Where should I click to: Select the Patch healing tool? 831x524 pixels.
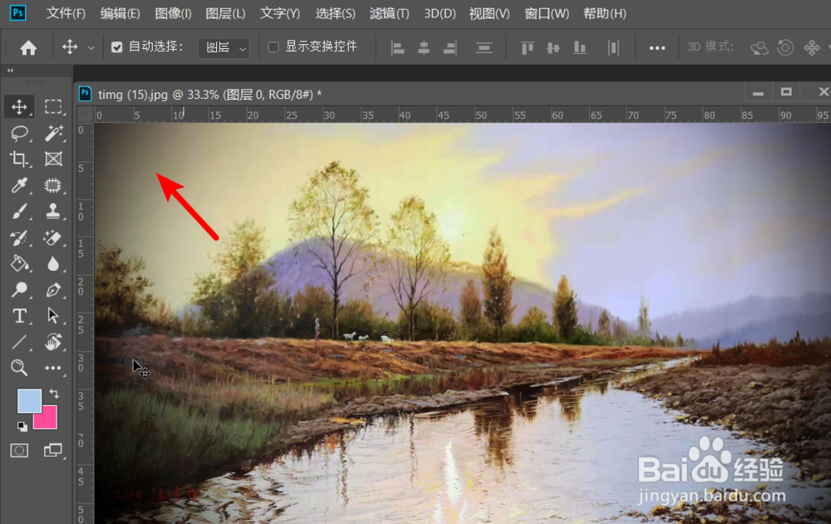(53, 185)
